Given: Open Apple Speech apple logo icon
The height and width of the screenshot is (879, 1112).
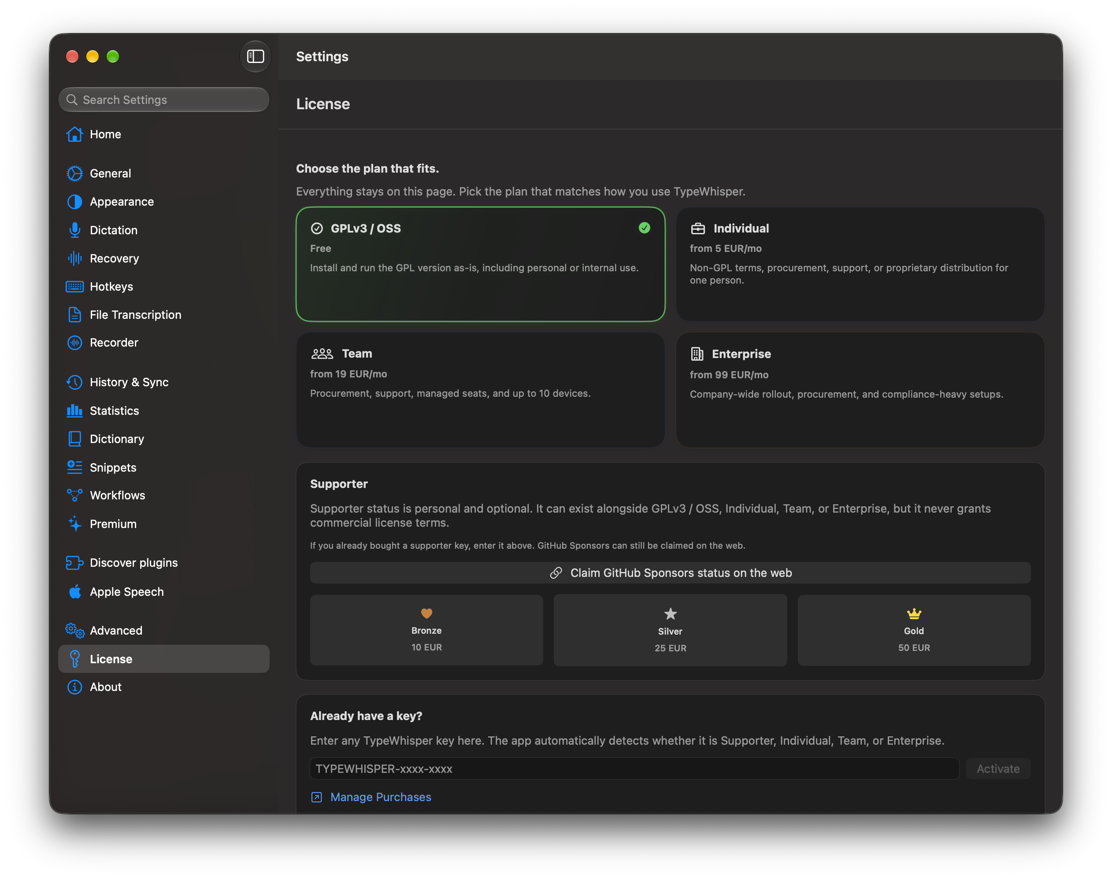Looking at the screenshot, I should coord(74,591).
